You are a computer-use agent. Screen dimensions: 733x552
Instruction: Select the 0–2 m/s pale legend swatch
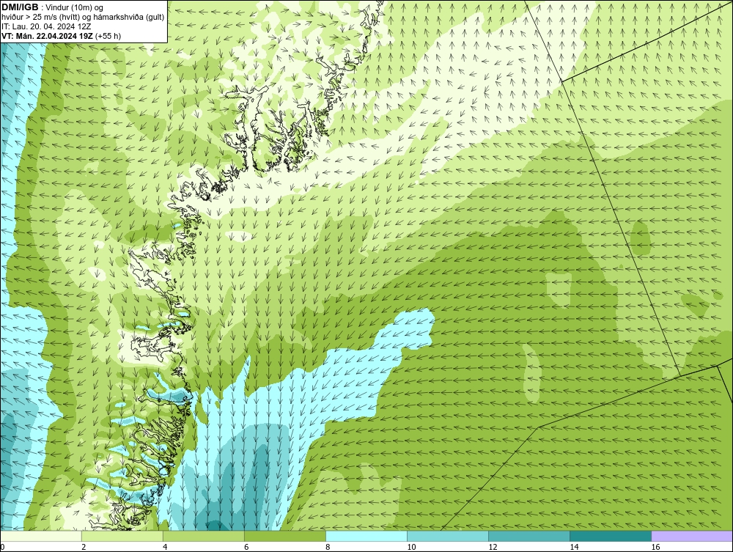(x=41, y=536)
